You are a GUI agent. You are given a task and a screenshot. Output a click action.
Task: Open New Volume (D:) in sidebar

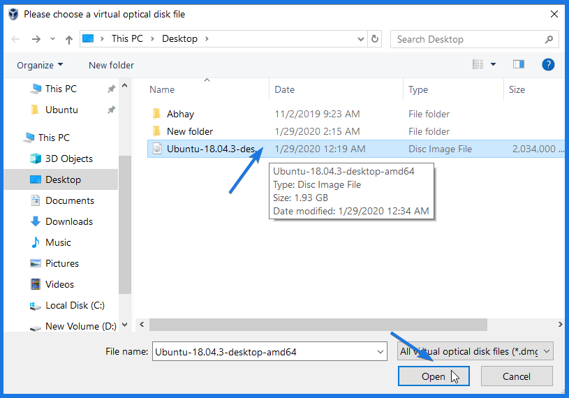click(80, 326)
